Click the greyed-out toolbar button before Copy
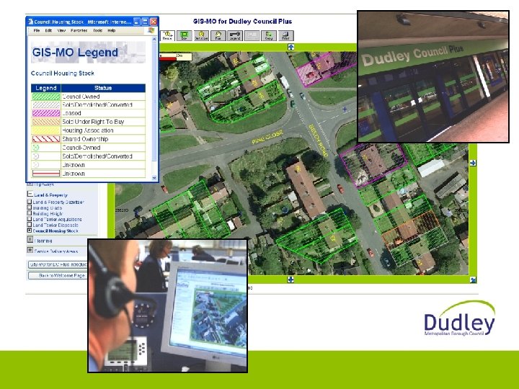The width and height of the screenshot is (519, 389). [252, 36]
